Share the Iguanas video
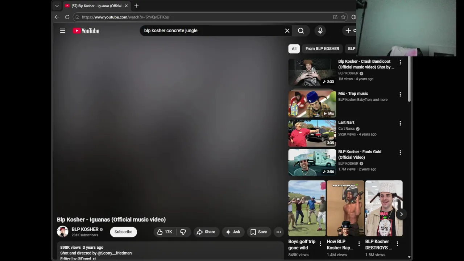Viewport: 464px width, 261px height. pos(206,232)
